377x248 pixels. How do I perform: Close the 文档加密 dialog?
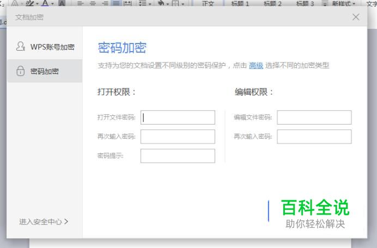[356, 17]
